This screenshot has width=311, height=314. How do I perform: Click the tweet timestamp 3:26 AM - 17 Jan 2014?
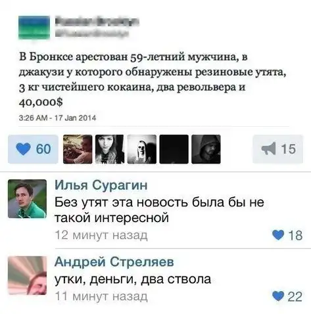point(58,118)
